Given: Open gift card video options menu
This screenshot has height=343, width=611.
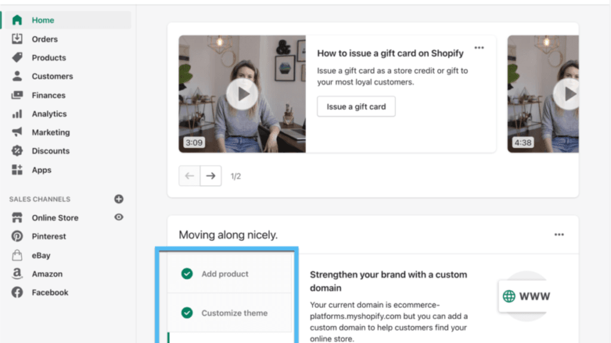Looking at the screenshot, I should [479, 48].
